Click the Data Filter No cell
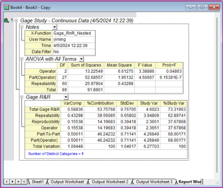The height and width of the screenshot is (188, 223). click(x=74, y=52)
